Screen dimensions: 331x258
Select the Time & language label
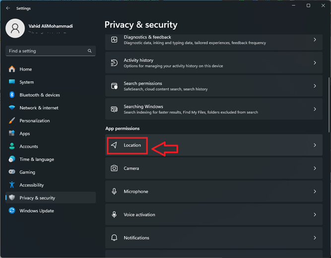click(37, 159)
